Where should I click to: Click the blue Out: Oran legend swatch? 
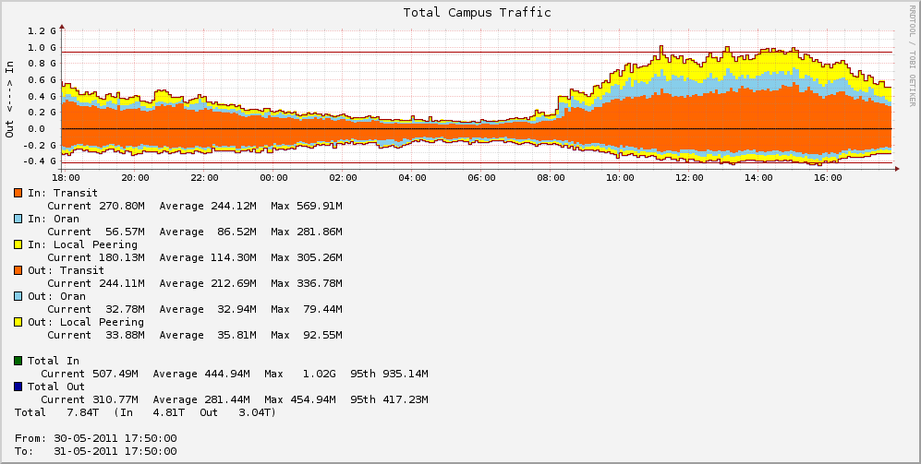[x=18, y=296]
